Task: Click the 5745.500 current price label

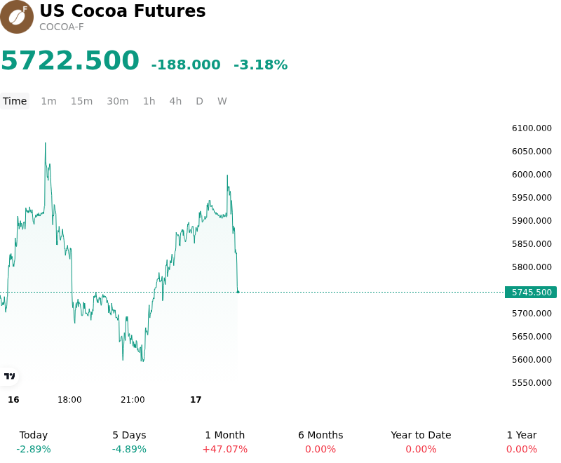Action: 531,293
